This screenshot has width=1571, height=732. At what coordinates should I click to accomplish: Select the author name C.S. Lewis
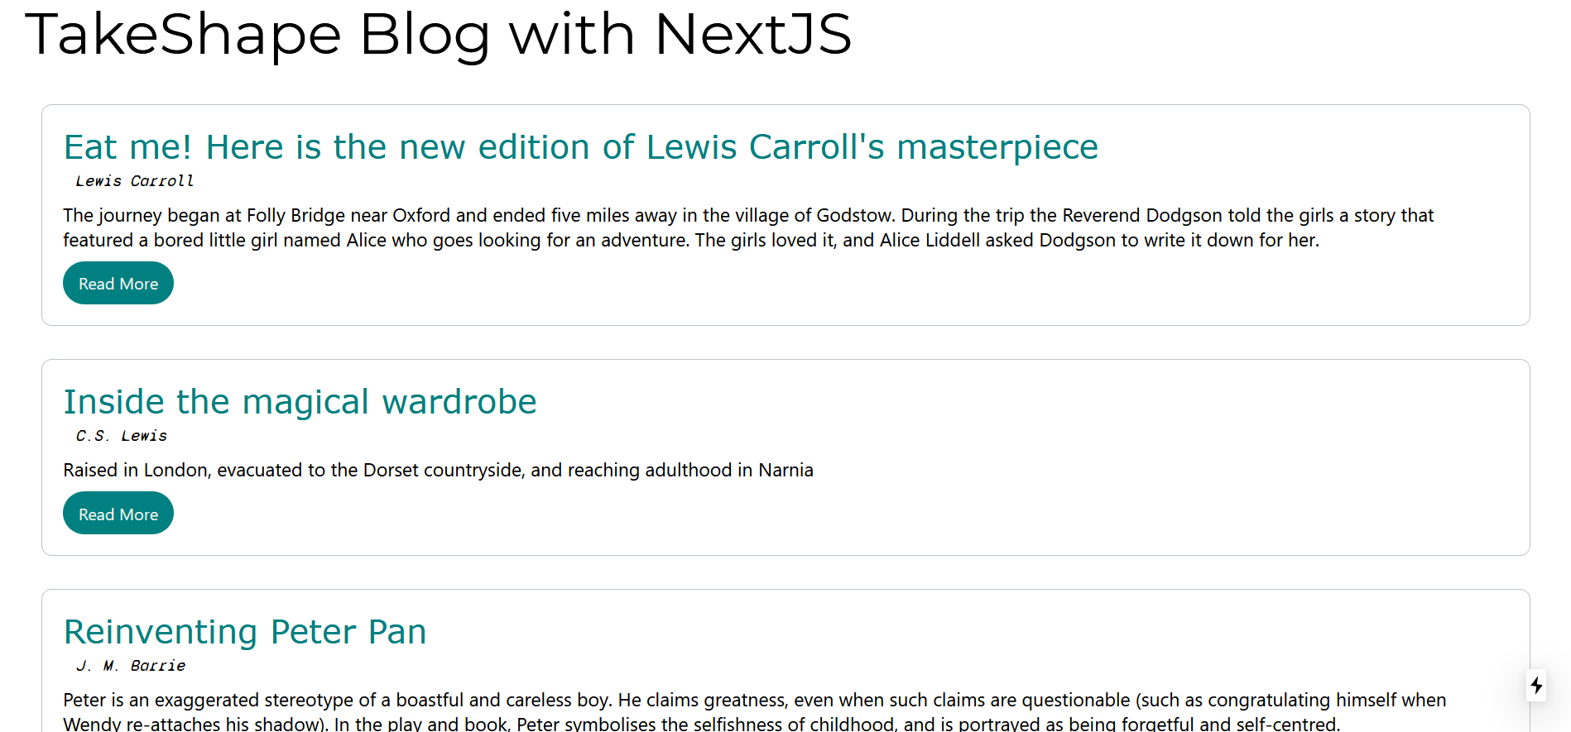click(x=122, y=436)
